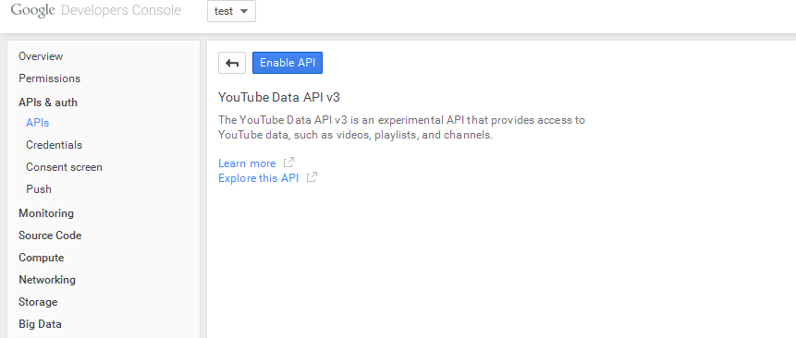
Task: Click external-link icon next to Learn more
Action: pyautogui.click(x=288, y=163)
